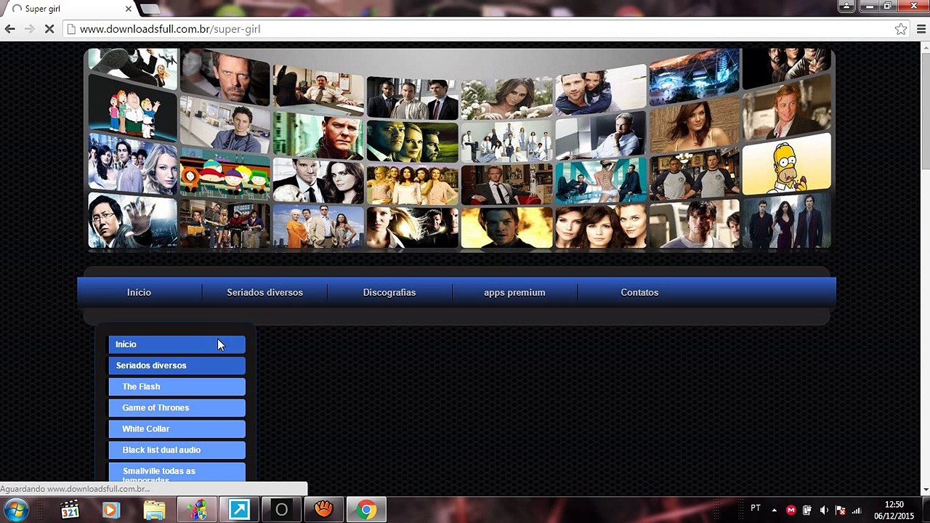
Task: Click the Chrome user profile button
Action: pos(846,7)
